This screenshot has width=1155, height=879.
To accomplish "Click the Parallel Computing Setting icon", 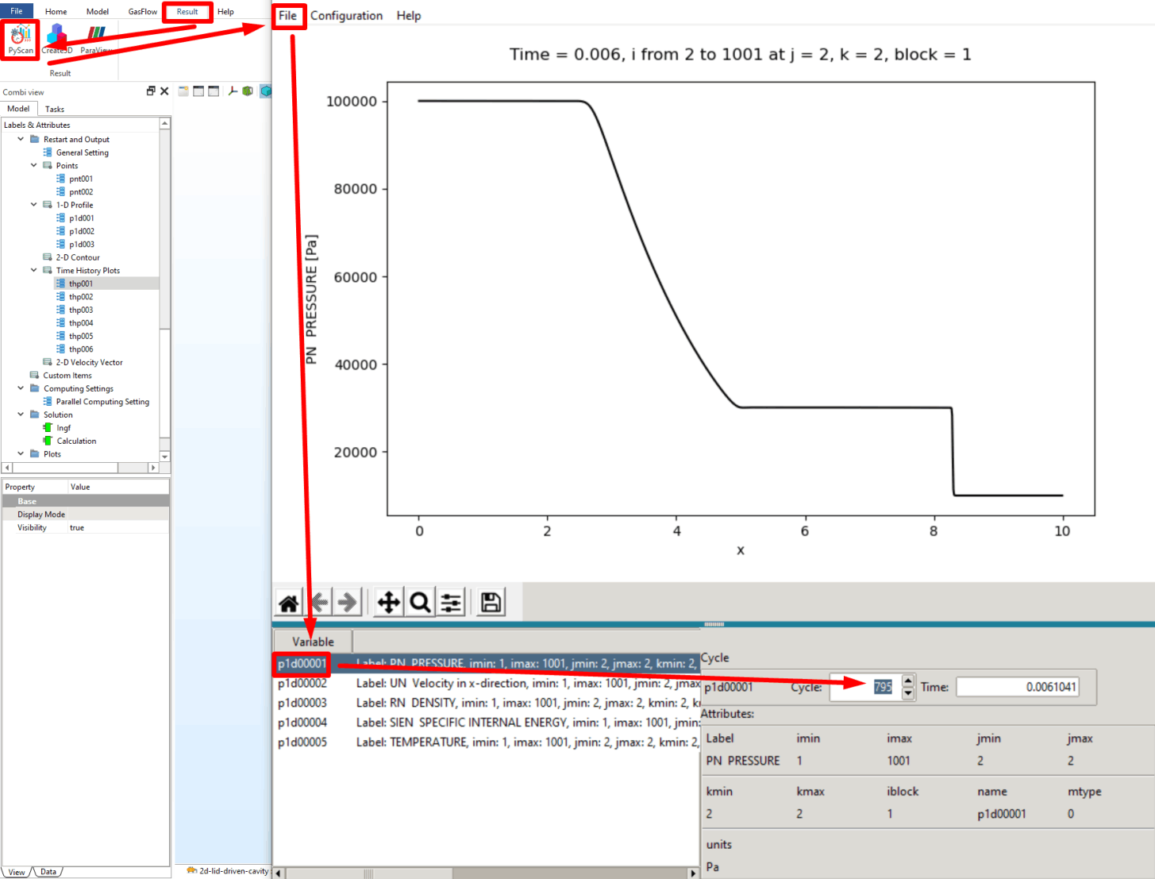I will click(48, 402).
